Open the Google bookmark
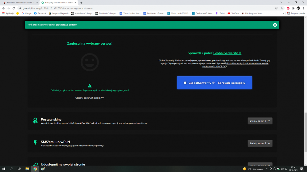 coord(26,13)
